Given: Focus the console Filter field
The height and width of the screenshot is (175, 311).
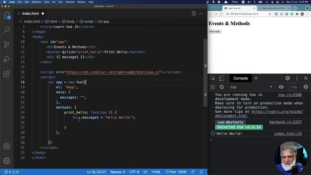Looking at the screenshot, I should point(294,87).
